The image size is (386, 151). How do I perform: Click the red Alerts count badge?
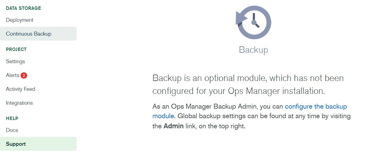pyautogui.click(x=24, y=75)
